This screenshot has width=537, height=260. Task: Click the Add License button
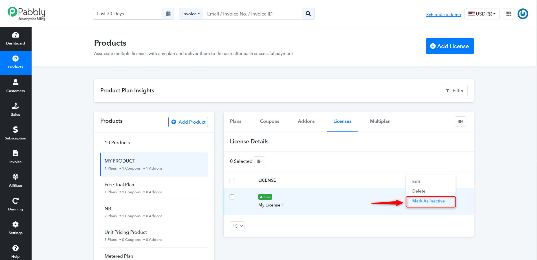[x=450, y=46]
